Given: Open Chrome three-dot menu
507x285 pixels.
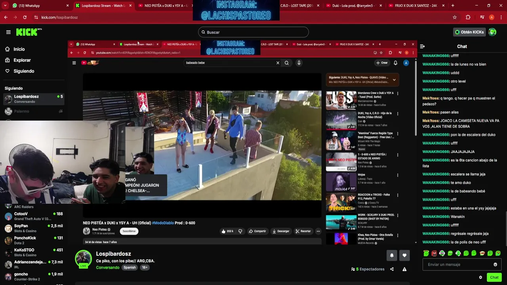Looking at the screenshot, I should 501,17.
